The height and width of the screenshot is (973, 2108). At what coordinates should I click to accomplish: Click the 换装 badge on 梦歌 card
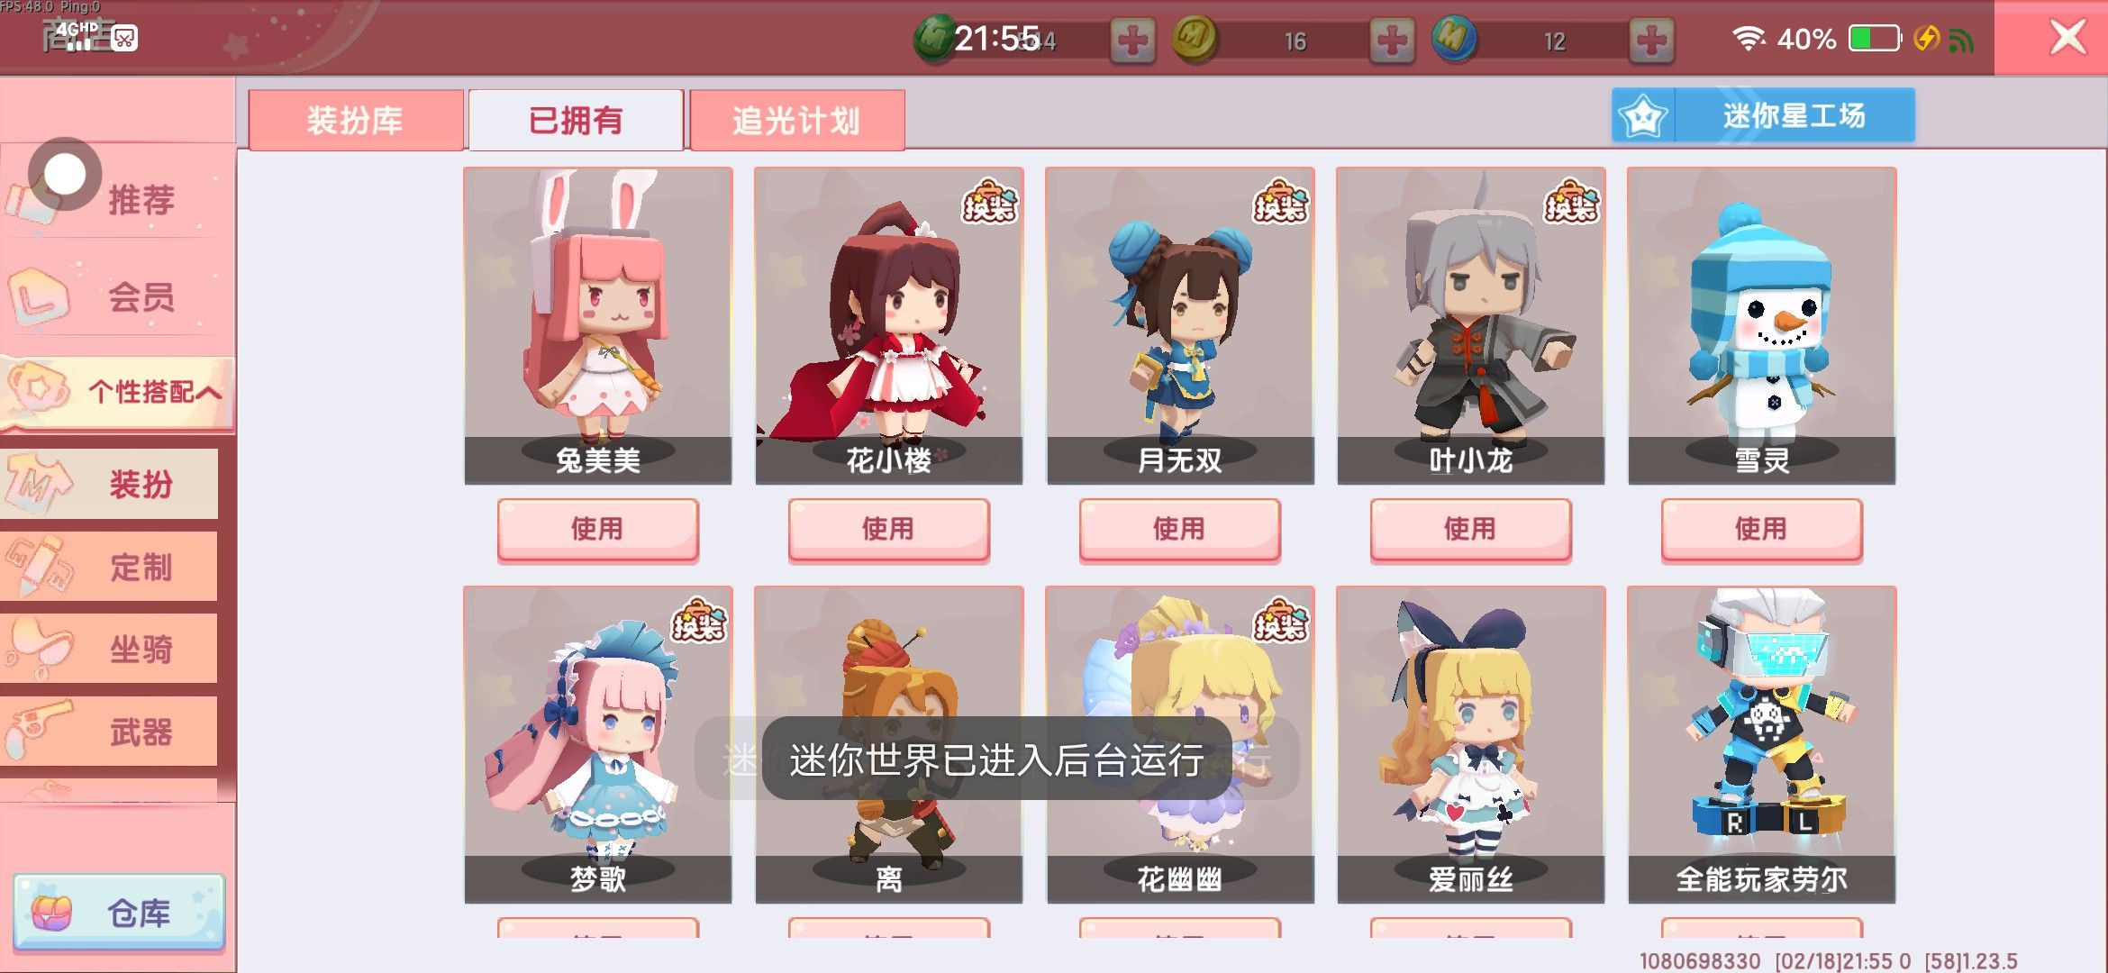click(698, 619)
